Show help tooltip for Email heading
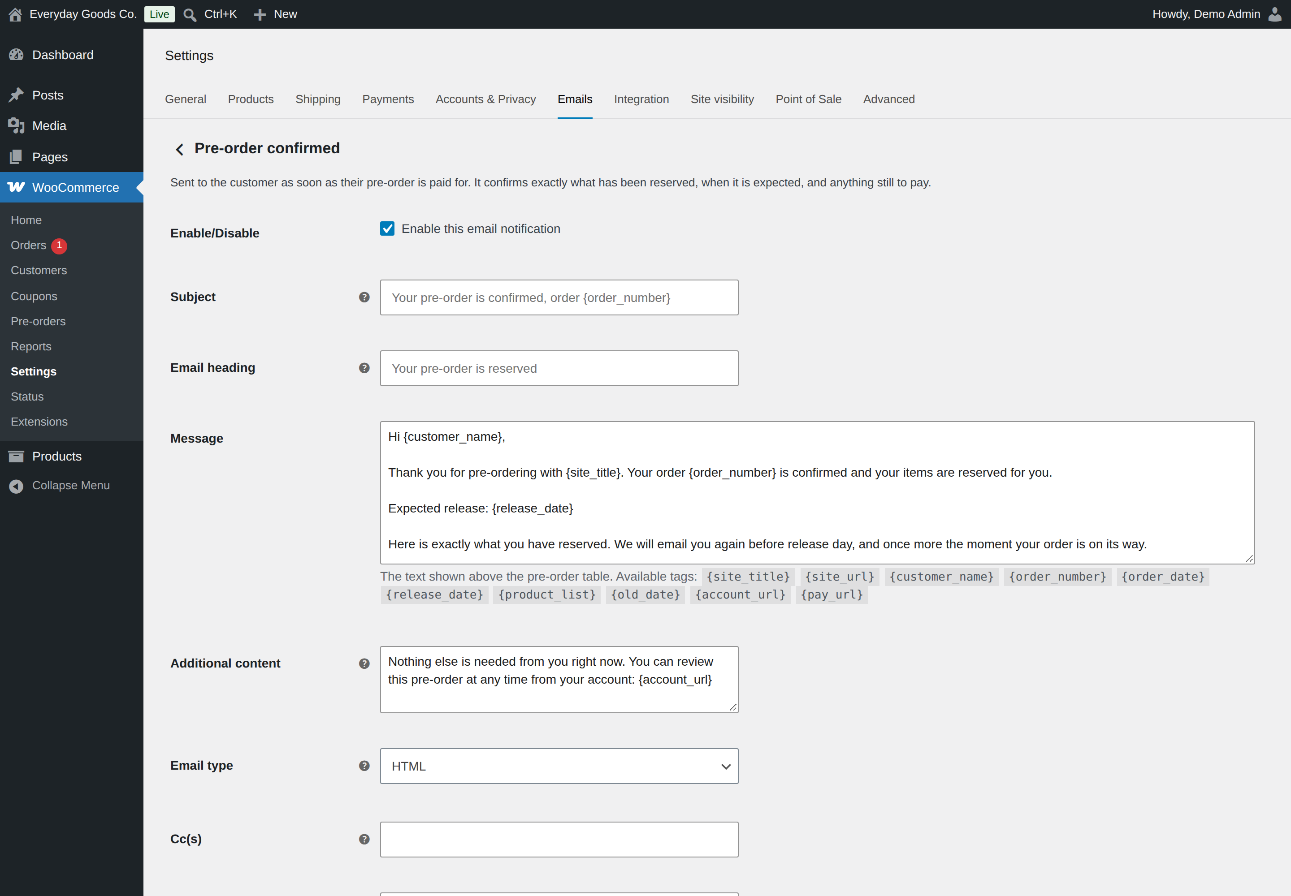The image size is (1291, 896). click(364, 368)
